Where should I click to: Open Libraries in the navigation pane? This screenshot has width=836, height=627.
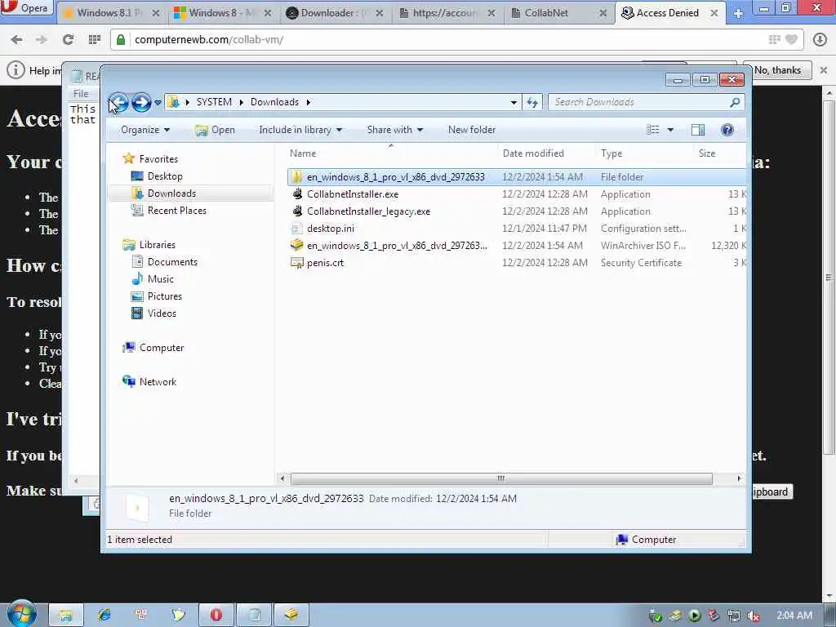click(158, 244)
